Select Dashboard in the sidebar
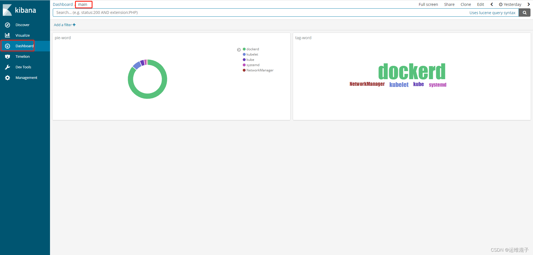Image resolution: width=533 pixels, height=255 pixels. pos(24,46)
